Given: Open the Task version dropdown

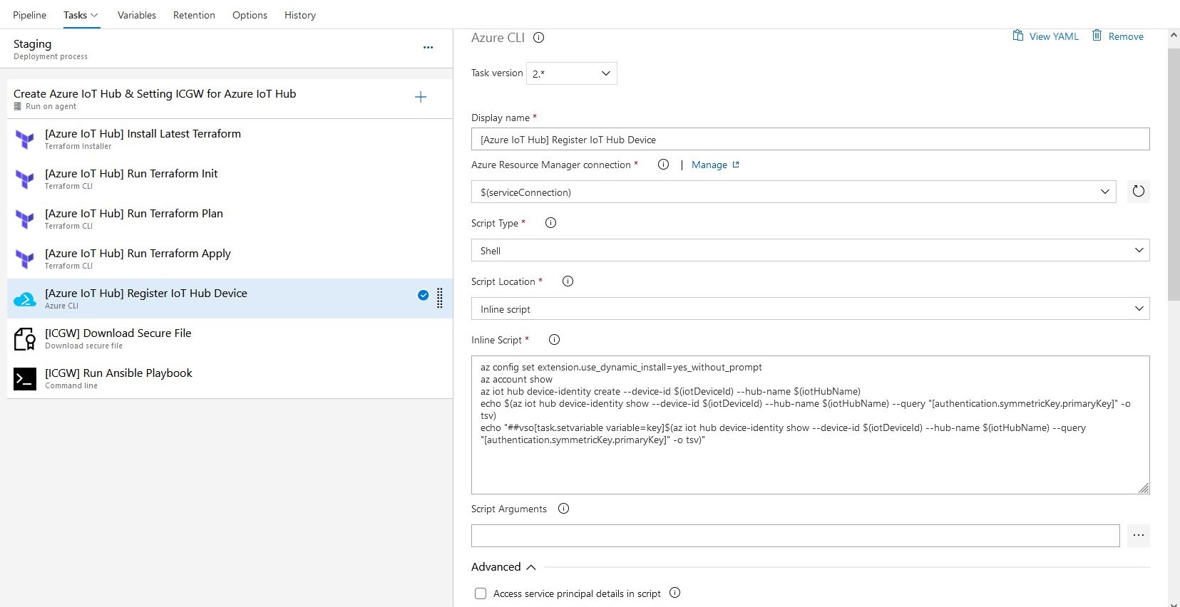Looking at the screenshot, I should 571,73.
